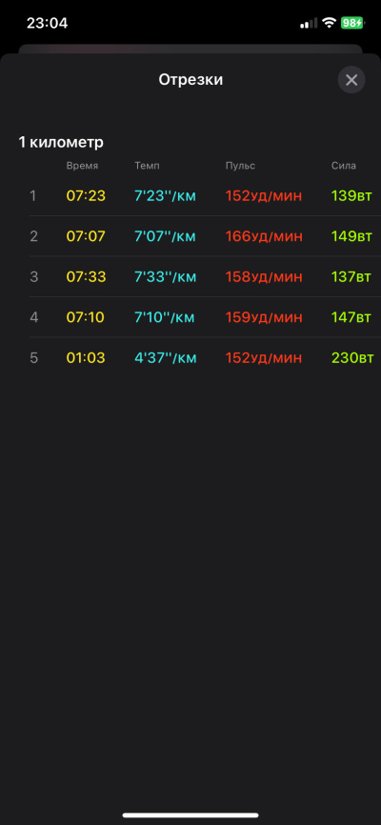Select the Отрезки title
Screen dimensions: 381x825
pyautogui.click(x=190, y=80)
